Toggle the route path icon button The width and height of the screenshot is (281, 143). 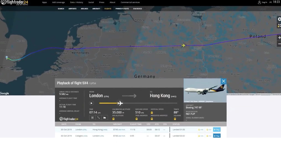pos(98,118)
